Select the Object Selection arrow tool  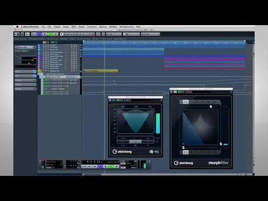[61, 34]
